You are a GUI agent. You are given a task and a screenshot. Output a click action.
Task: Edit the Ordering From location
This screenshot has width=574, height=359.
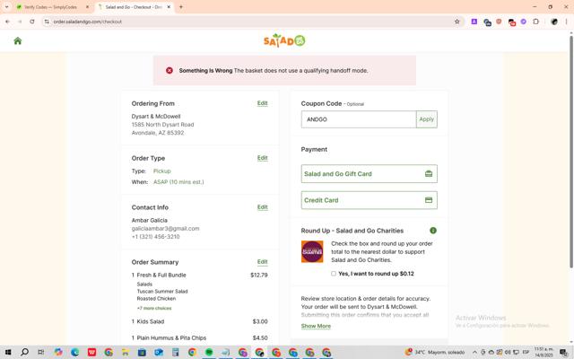(263, 103)
